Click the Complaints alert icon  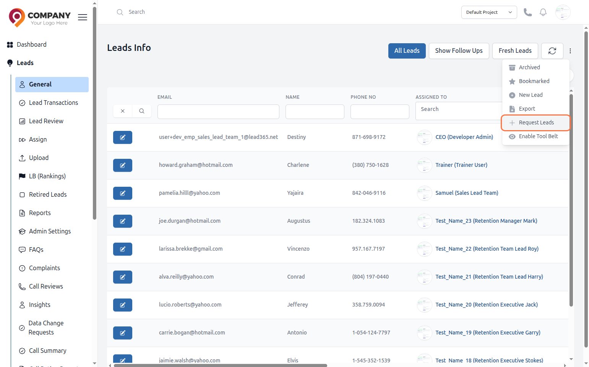coord(22,268)
